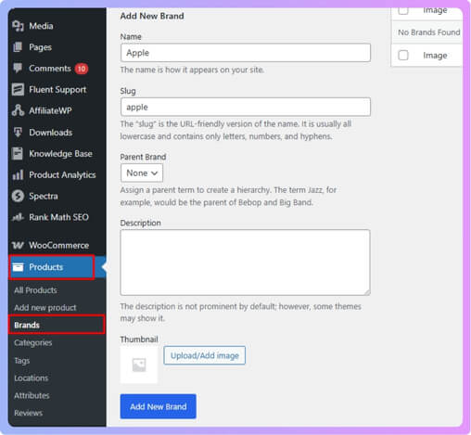471x435 pixels.
Task: Click the Comments speech bubble icon
Action: 18,68
